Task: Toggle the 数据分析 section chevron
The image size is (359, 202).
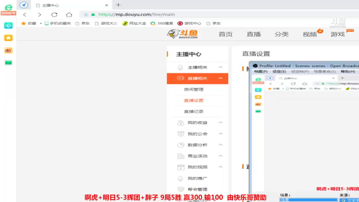Action: click(220, 145)
